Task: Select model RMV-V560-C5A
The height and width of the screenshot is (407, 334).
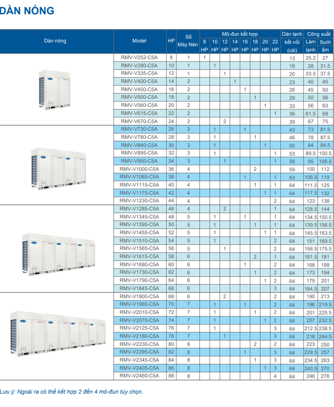Action: point(140,105)
